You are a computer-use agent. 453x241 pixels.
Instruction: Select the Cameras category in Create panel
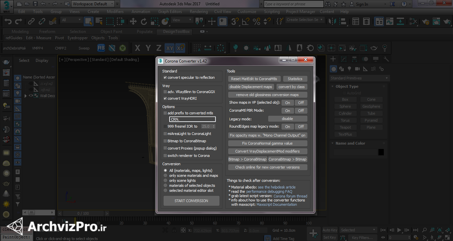click(357, 69)
